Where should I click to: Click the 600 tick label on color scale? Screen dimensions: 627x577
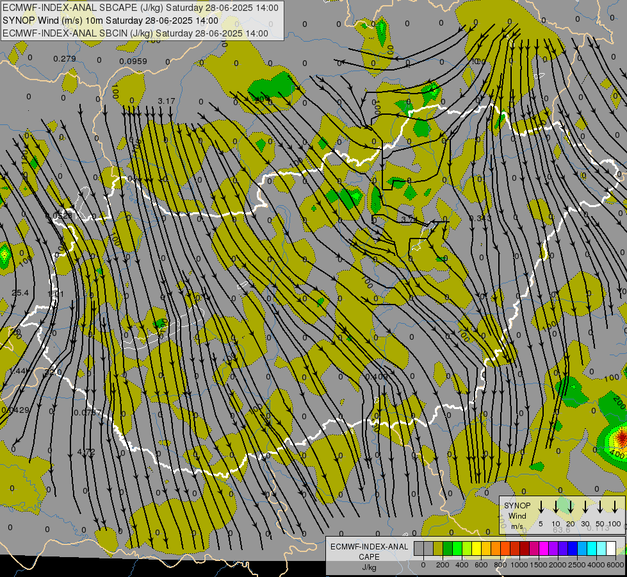pos(481,565)
